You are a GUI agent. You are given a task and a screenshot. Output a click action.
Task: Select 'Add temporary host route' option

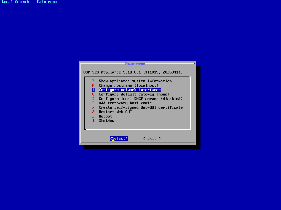pyautogui.click(x=125, y=103)
